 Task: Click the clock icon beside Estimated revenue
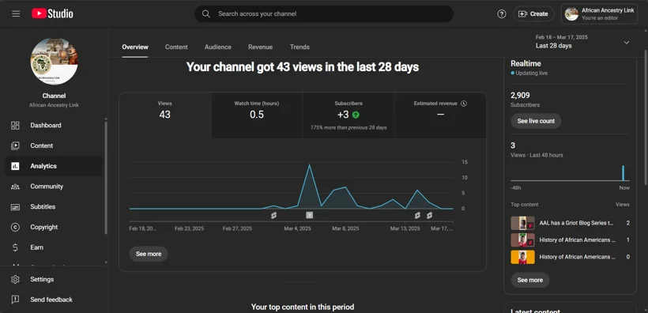(464, 104)
